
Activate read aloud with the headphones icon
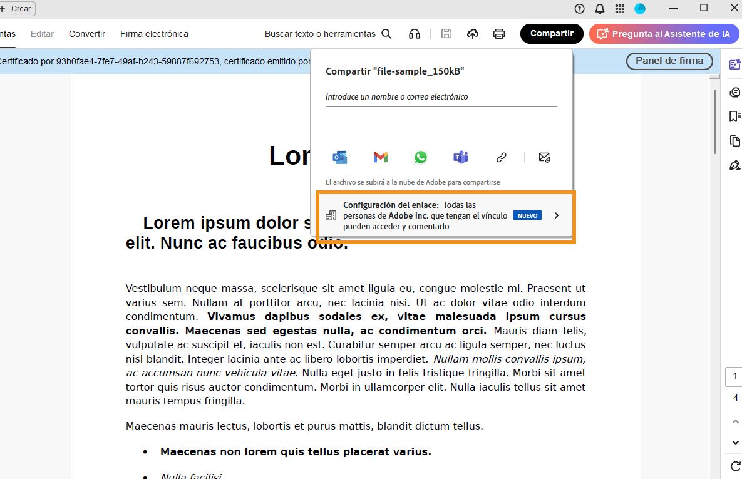tap(415, 34)
